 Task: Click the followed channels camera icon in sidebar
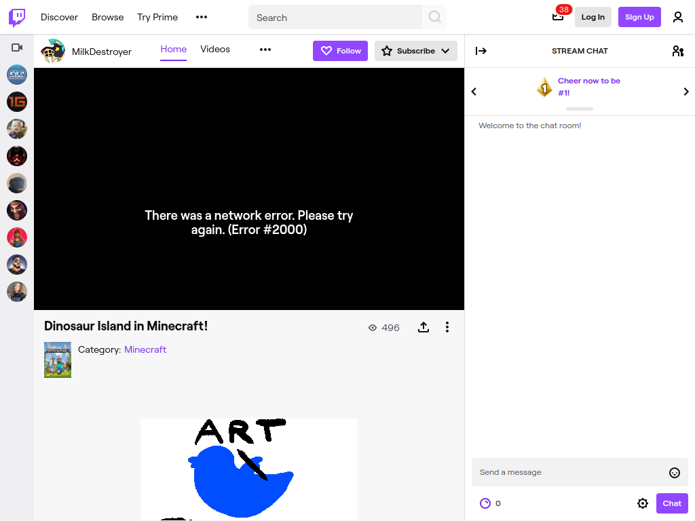click(17, 47)
